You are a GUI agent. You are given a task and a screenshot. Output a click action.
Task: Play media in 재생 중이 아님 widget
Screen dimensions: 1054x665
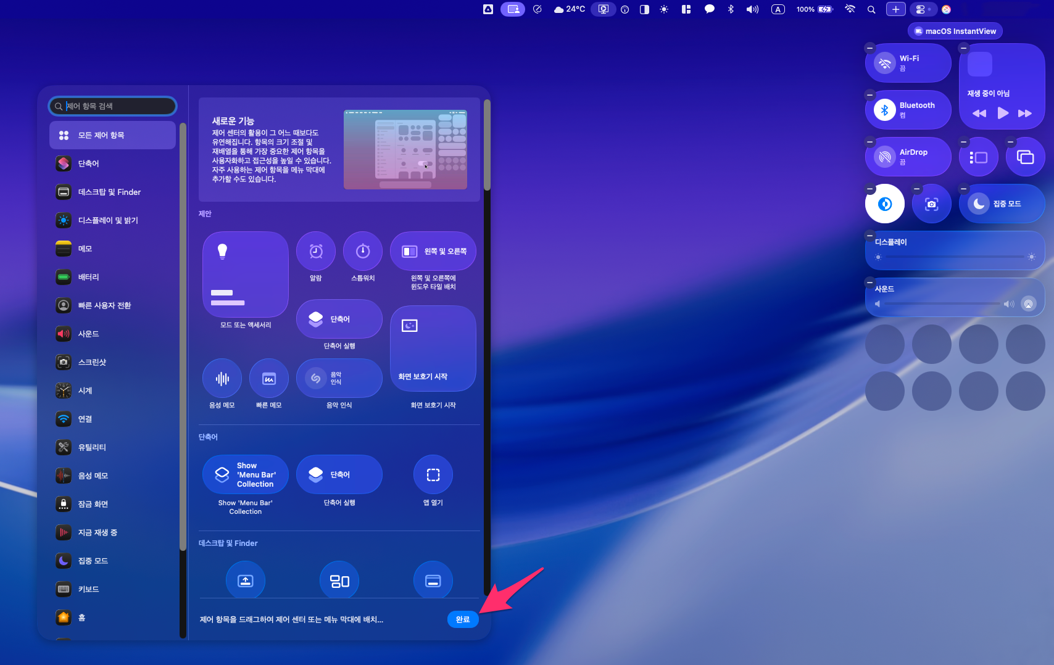click(1003, 113)
